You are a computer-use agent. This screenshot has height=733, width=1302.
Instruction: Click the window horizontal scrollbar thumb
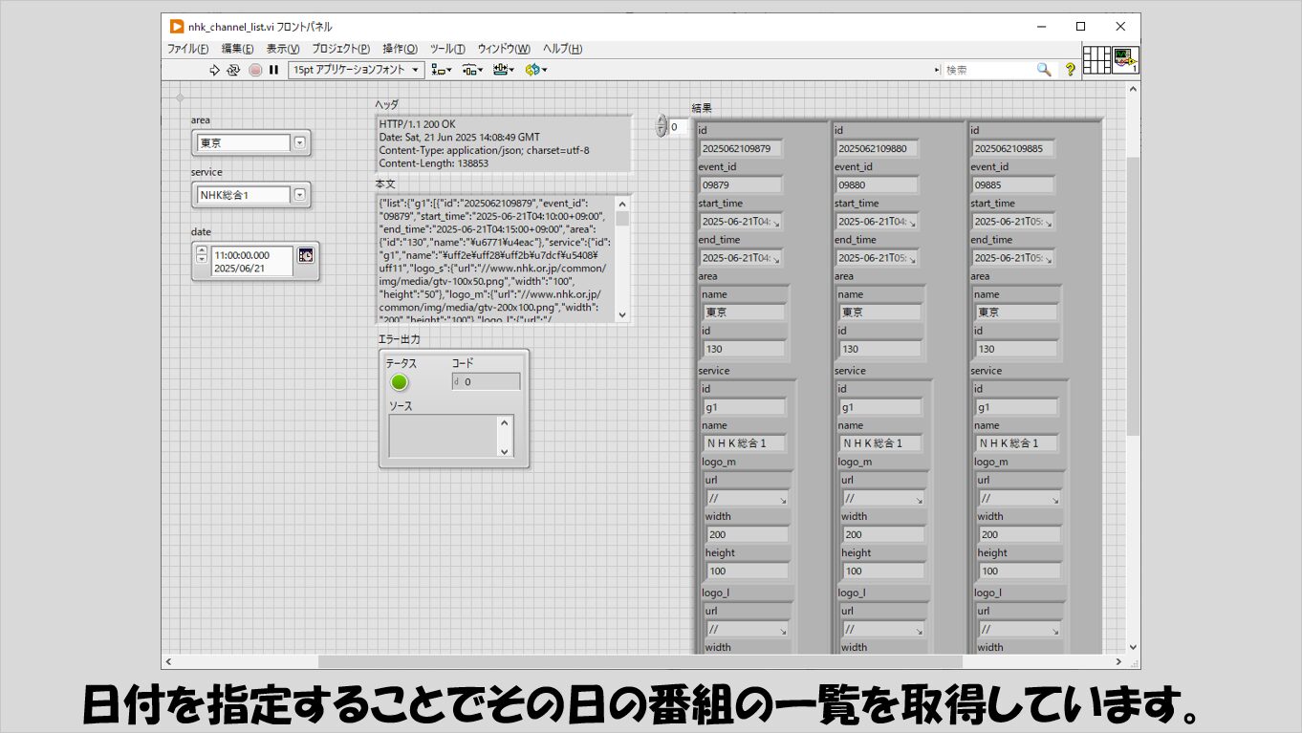(x=640, y=661)
